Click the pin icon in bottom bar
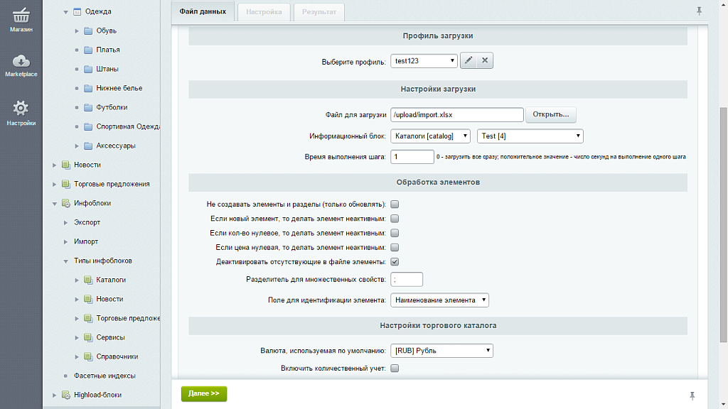 [692, 395]
